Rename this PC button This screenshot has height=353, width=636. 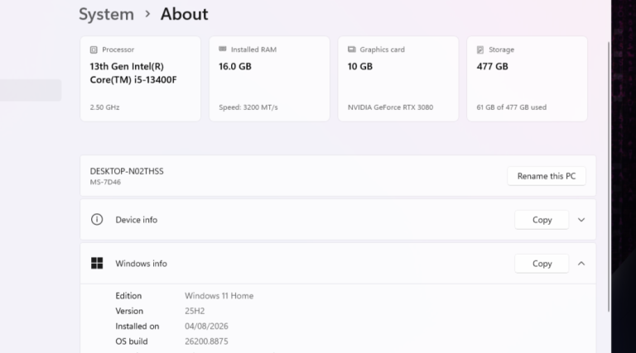pos(547,176)
